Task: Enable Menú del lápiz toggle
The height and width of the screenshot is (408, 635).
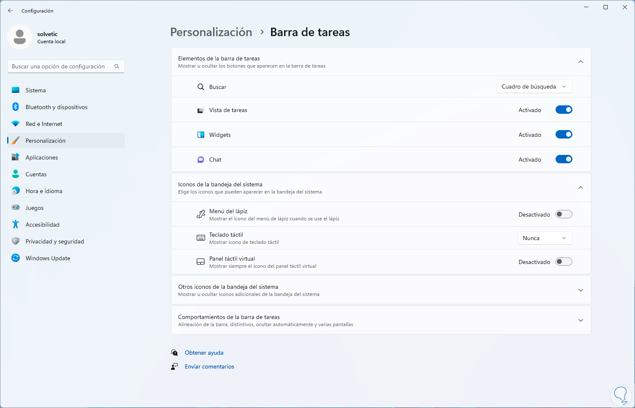Action: click(564, 214)
